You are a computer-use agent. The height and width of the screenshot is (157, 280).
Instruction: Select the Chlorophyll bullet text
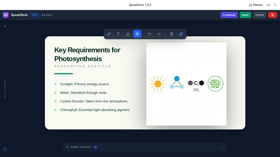tap(95, 110)
